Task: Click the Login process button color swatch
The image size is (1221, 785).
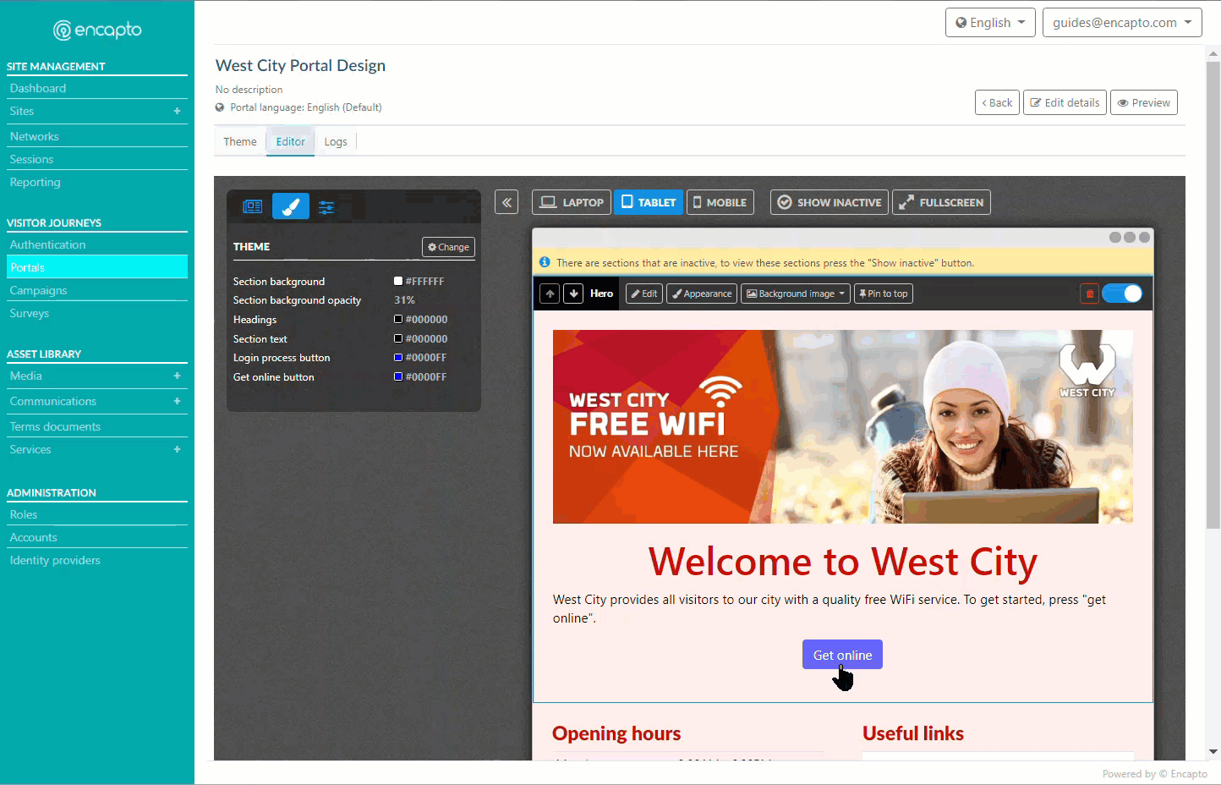Action: (x=398, y=357)
